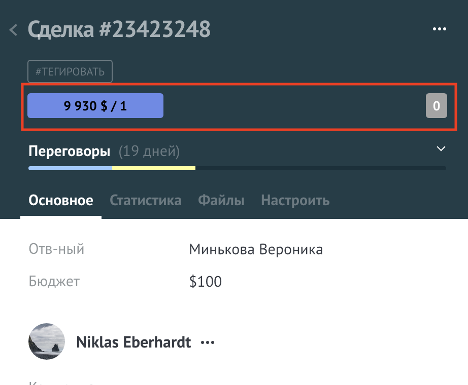Screen dimensions: 468x385
Task: Open the Файлы tab
Action: (221, 201)
